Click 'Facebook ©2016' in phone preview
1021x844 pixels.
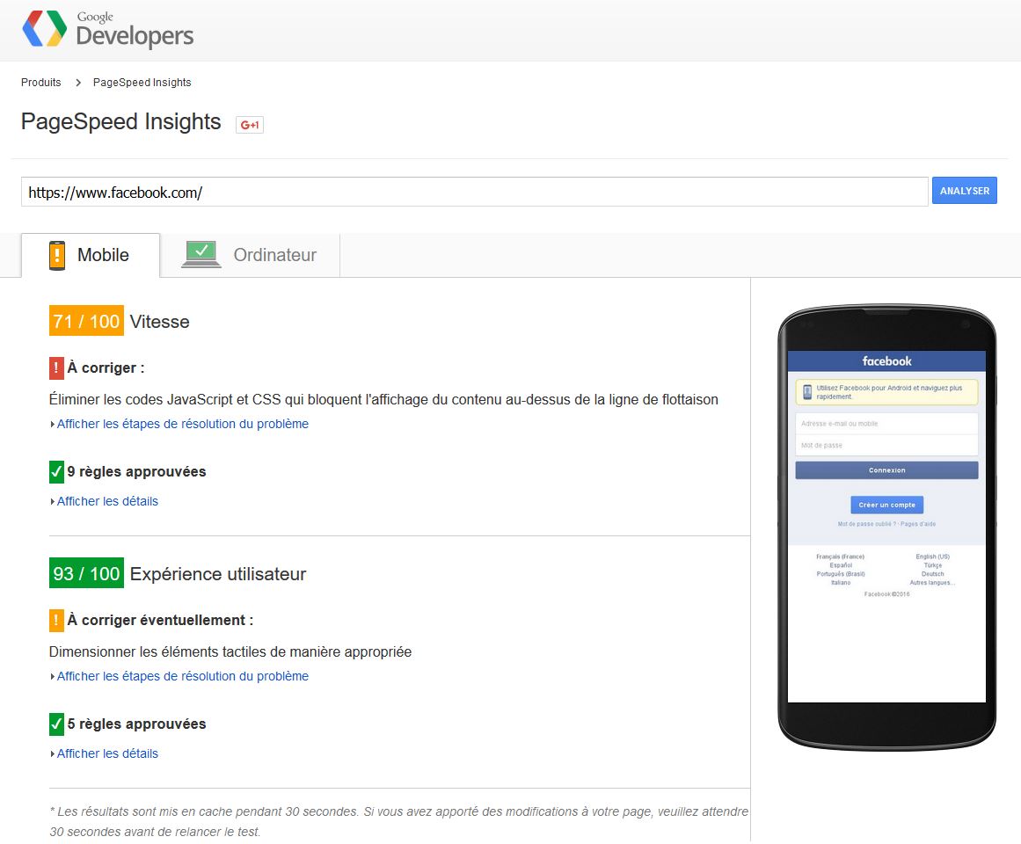[x=886, y=594]
